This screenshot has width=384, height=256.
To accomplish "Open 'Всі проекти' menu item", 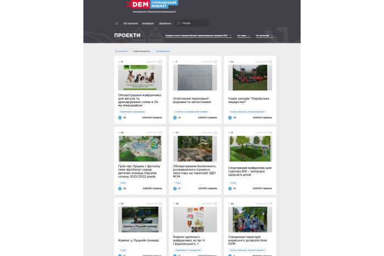I will tap(130, 24).
